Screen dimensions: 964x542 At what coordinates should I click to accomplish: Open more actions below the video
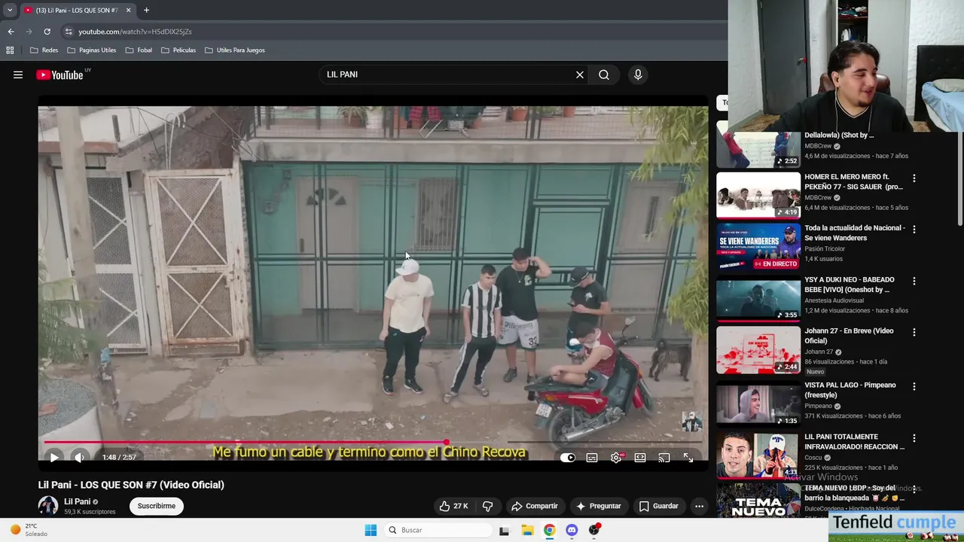tap(699, 506)
